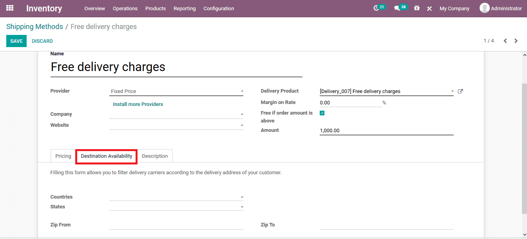Click the Margin on Rate field
Image resolution: width=527 pixels, height=239 pixels.
351,102
